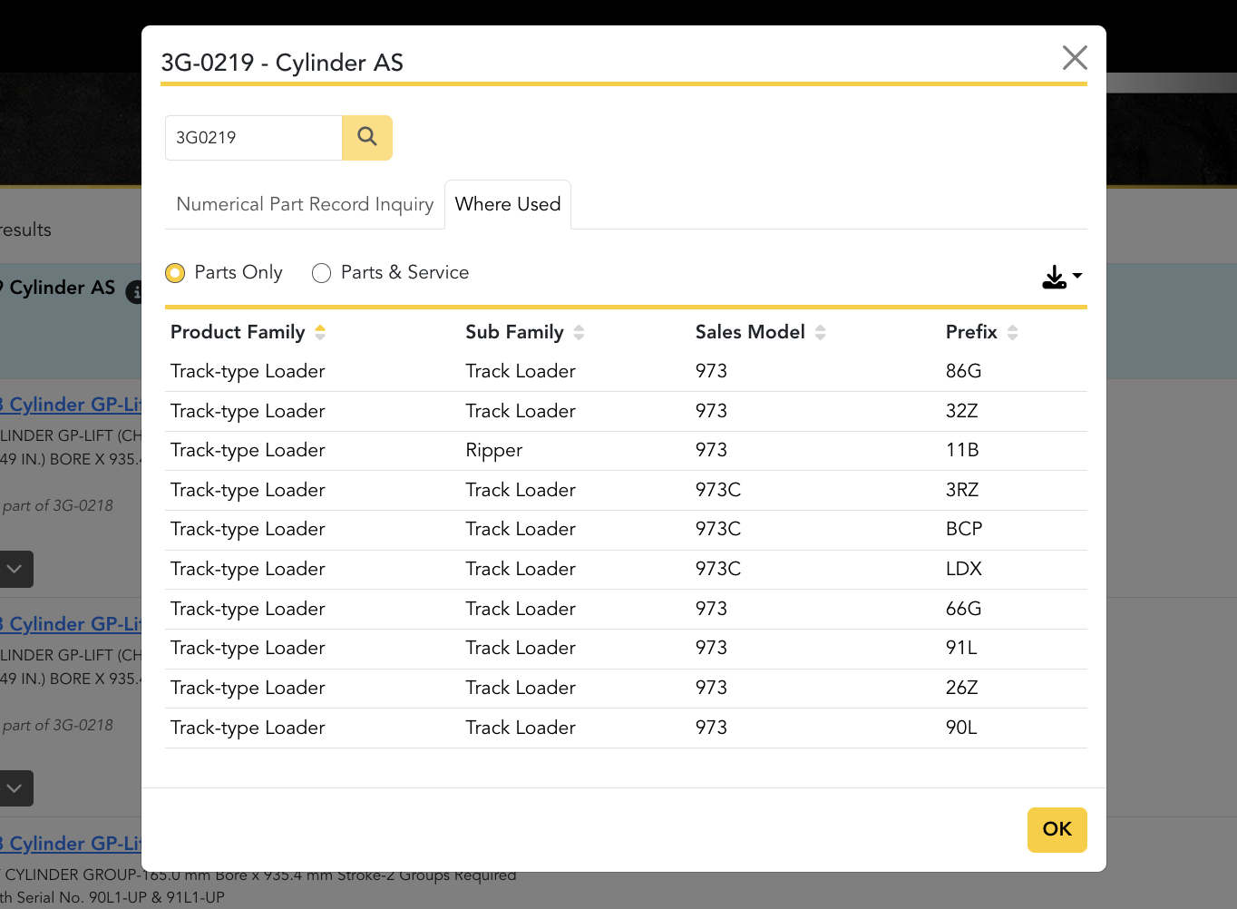The height and width of the screenshot is (909, 1237).
Task: Click the part number search field
Action: (253, 138)
